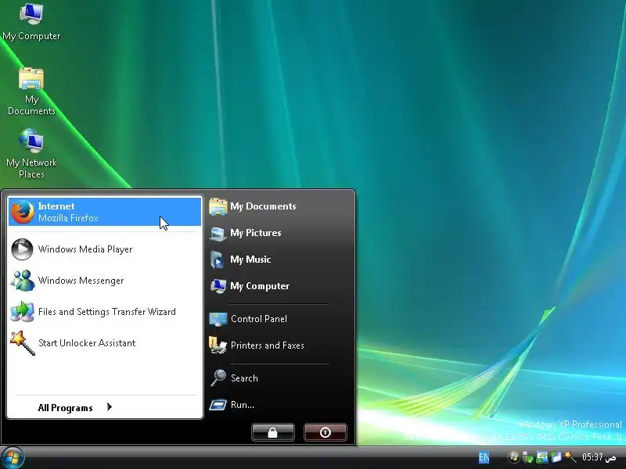Click the My Music icon in Start menu
The image size is (626, 469).
(218, 260)
